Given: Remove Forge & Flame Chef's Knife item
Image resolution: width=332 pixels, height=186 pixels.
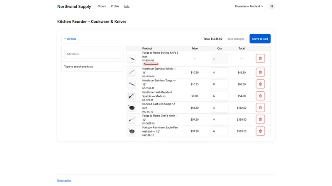Looking at the screenshot, I should click(260, 119).
